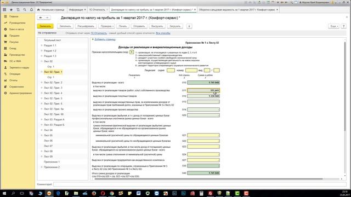
Task: Open Зарплата и кадры section
Action: (x=19, y=67)
